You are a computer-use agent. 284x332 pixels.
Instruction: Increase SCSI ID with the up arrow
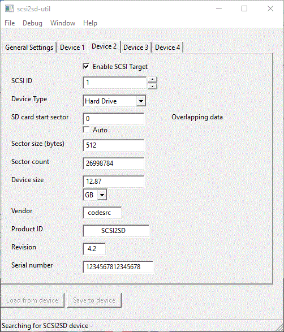coord(152,79)
